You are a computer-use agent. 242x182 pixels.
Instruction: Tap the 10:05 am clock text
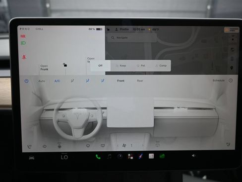tap(139, 29)
